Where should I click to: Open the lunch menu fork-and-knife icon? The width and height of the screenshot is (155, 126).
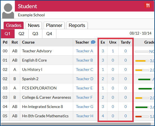click(148, 5)
